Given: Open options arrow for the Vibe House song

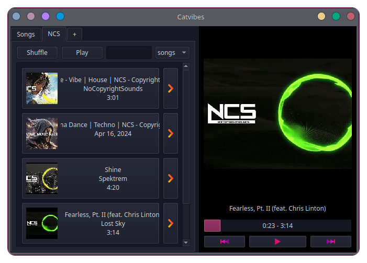Looking at the screenshot, I should point(171,88).
